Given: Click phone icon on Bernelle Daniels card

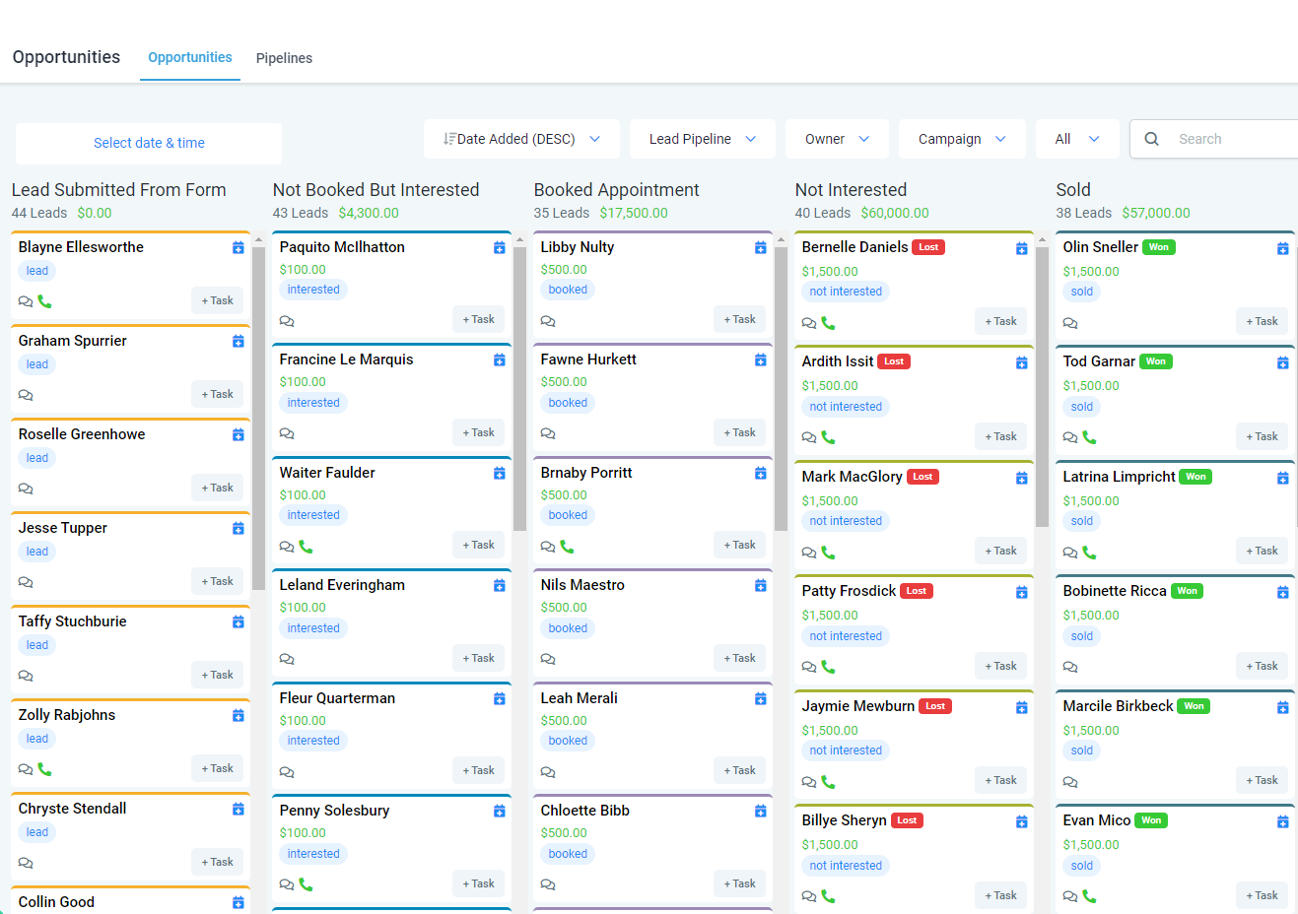Looking at the screenshot, I should pos(828,322).
